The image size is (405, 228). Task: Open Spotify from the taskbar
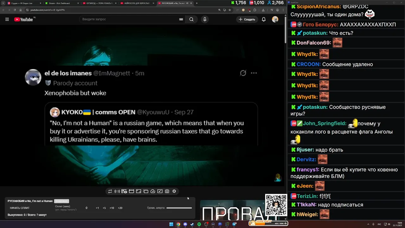coord(199,224)
